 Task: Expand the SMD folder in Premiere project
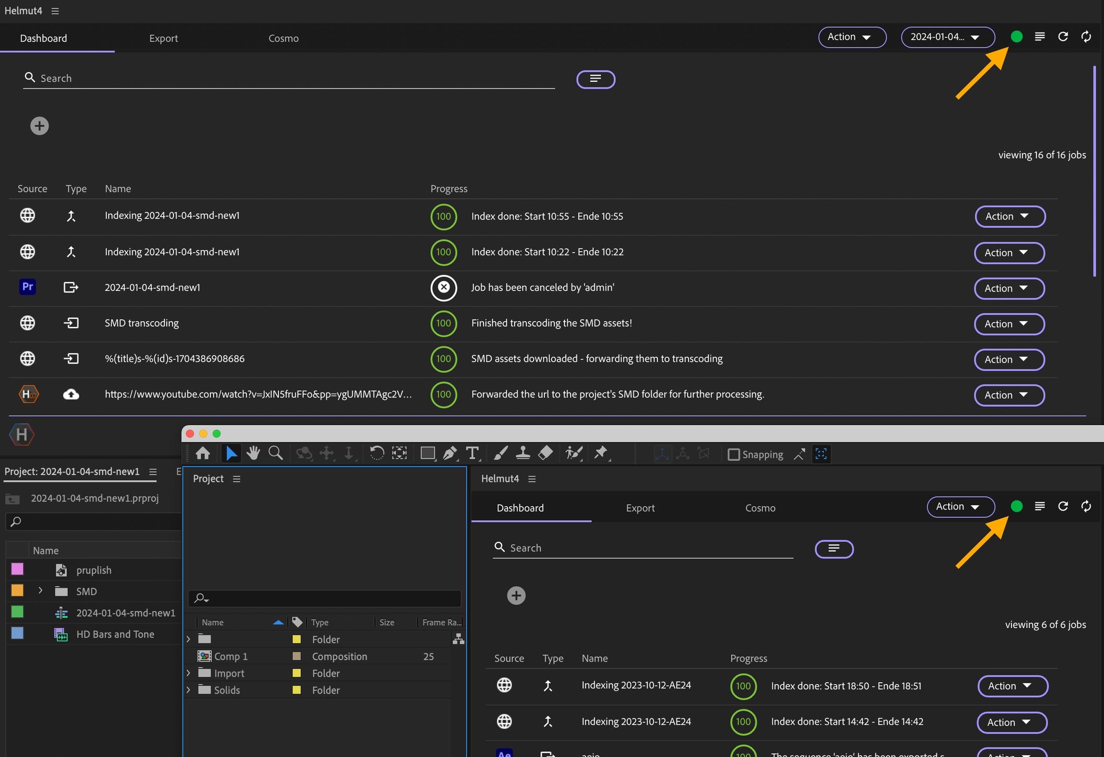[41, 591]
